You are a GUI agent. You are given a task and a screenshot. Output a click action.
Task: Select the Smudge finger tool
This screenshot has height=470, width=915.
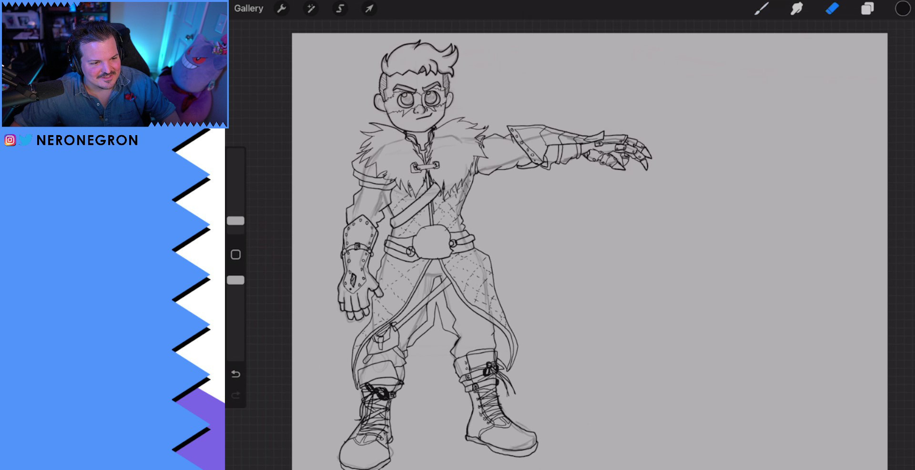(x=796, y=9)
